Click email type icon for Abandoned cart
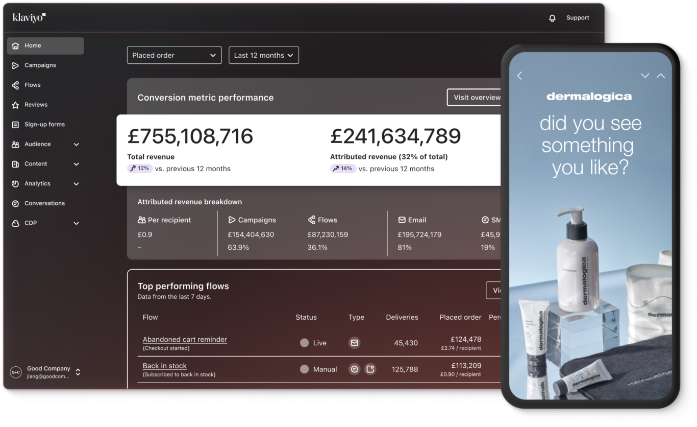This screenshot has width=697, height=427. click(354, 343)
